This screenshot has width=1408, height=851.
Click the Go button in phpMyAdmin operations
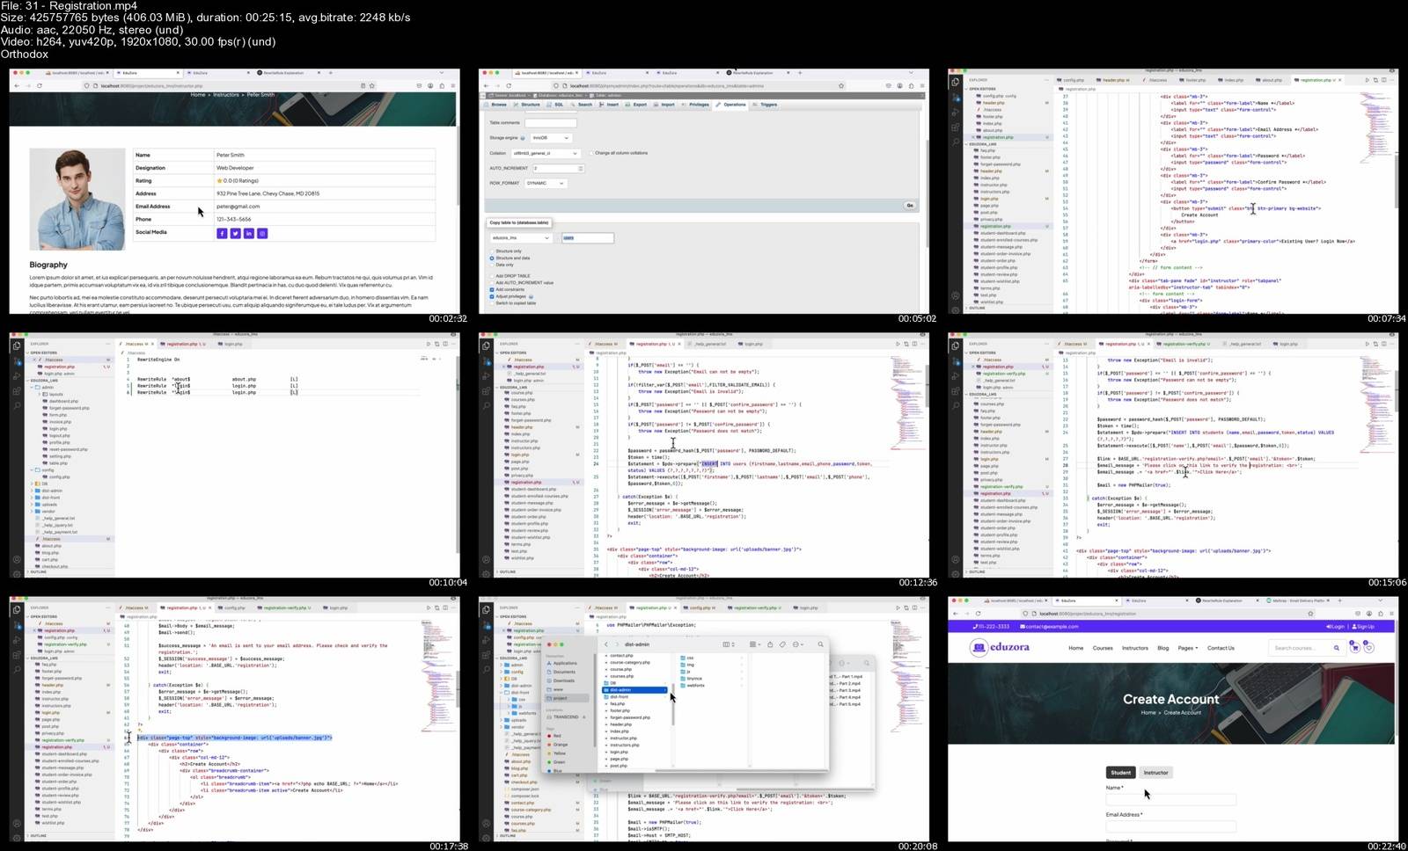pos(910,205)
